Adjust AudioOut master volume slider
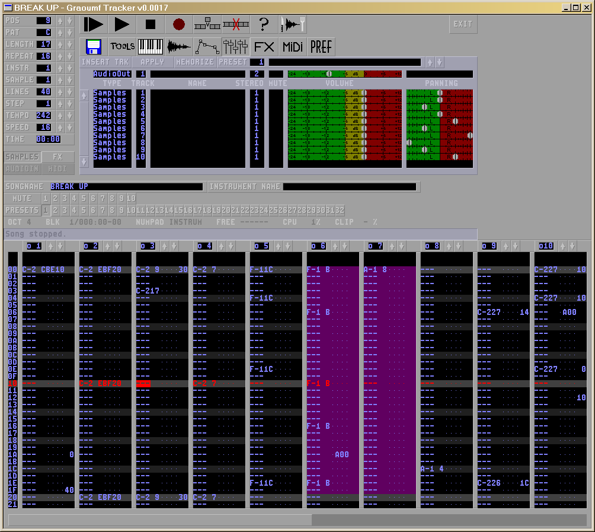 coord(344,74)
